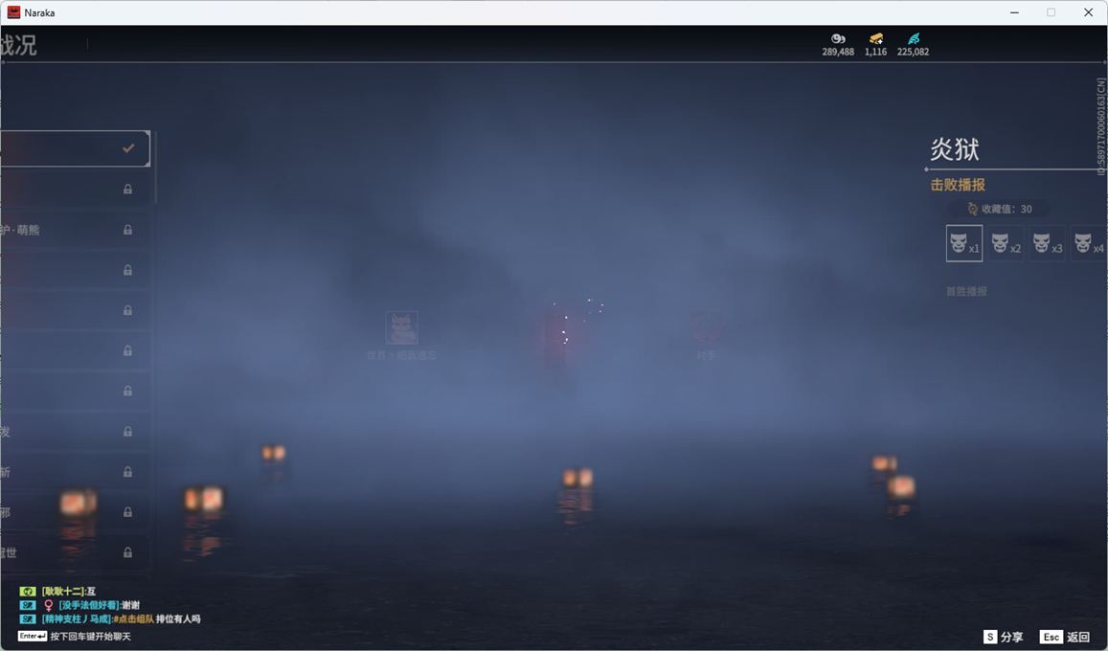Select the x3 mask broadcast icon
Image resolution: width=1108 pixels, height=651 pixels.
[1048, 243]
